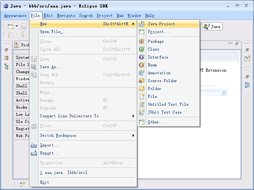Expand Convert Line Delimiters To submenu arrow
Image resolution: width=254 pixels, height=190 pixels.
[133, 116]
